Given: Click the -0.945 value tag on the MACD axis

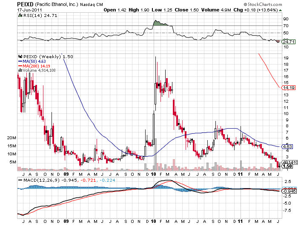Looking at the screenshot, I should click(x=289, y=191).
